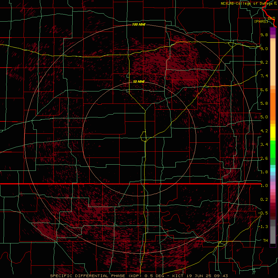The image size is (278, 278).
Task: Click the 9.0 scale value
Action: [264, 48]
